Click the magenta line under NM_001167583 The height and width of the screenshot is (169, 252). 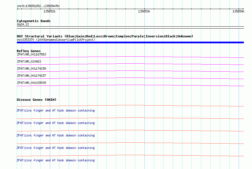pos(130,57)
